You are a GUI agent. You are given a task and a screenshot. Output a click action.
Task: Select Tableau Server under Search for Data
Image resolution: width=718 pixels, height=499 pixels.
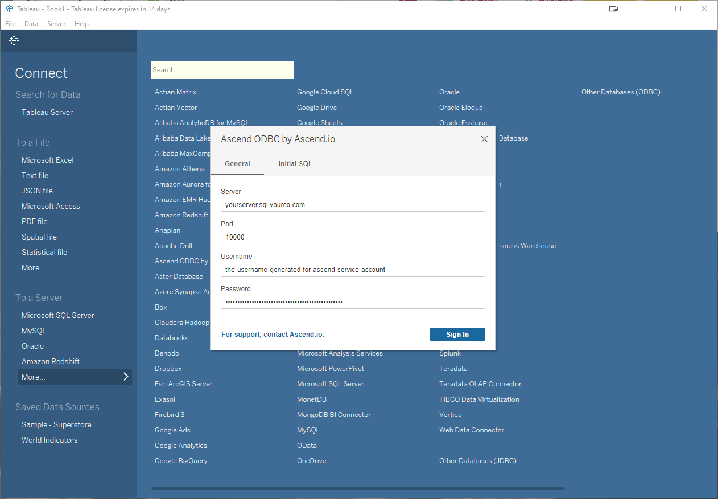tap(47, 113)
